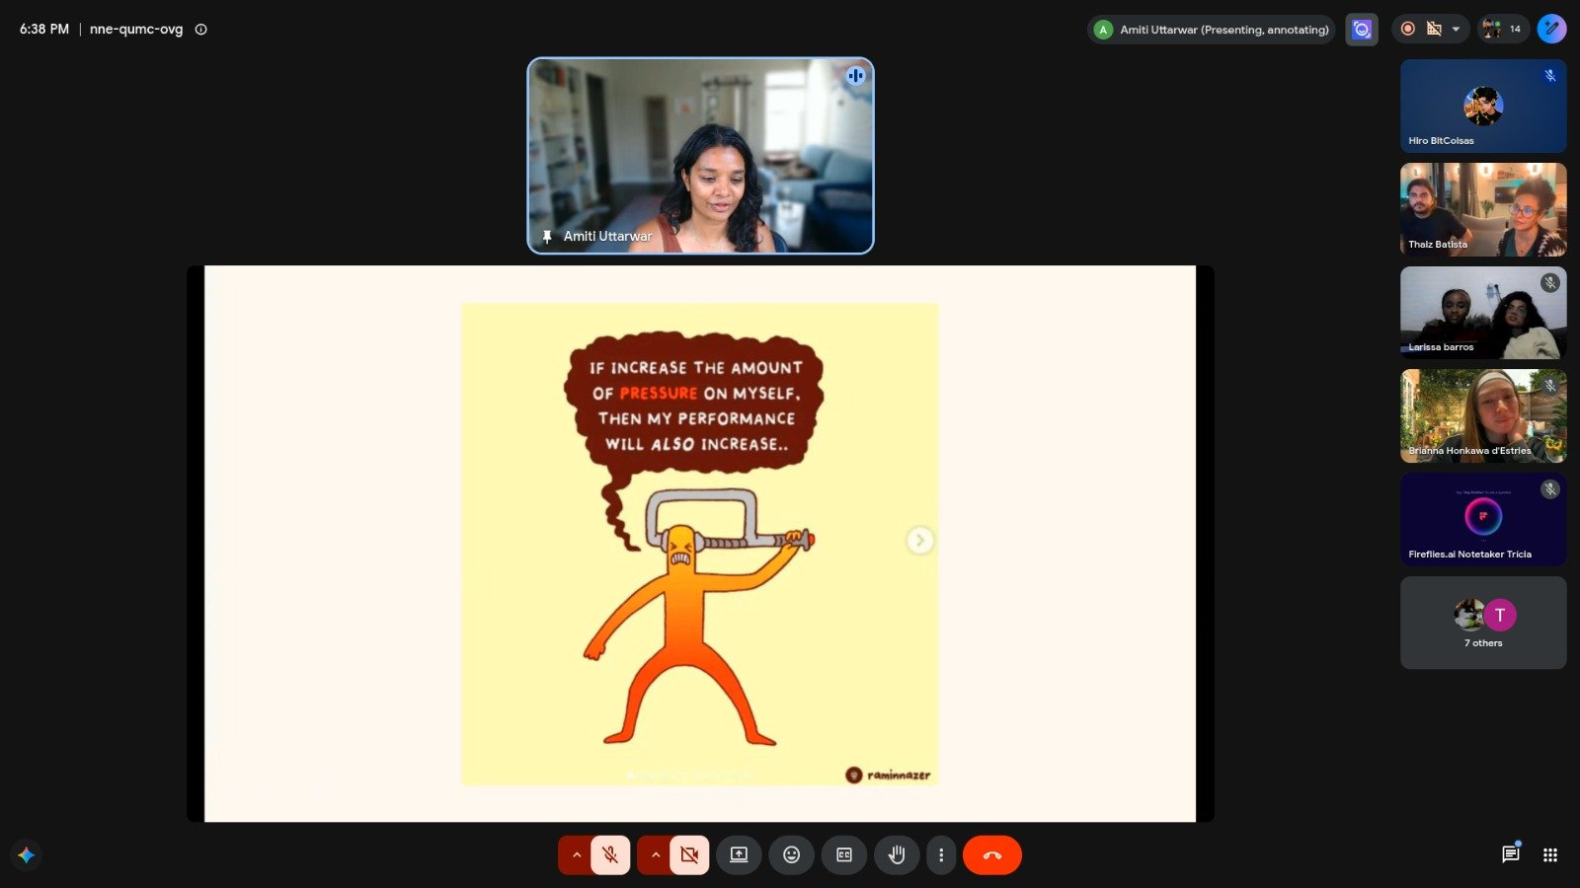Toggle closed captions
The height and width of the screenshot is (888, 1580).
pyautogui.click(x=844, y=855)
